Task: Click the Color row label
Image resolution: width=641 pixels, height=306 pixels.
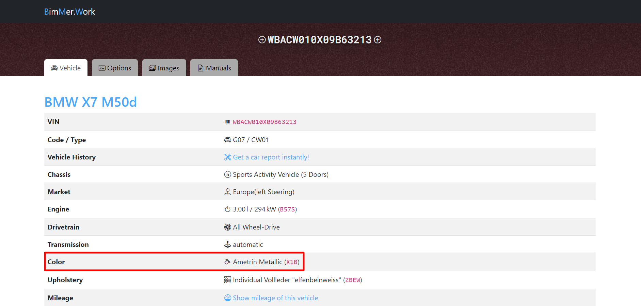Action: (56, 262)
